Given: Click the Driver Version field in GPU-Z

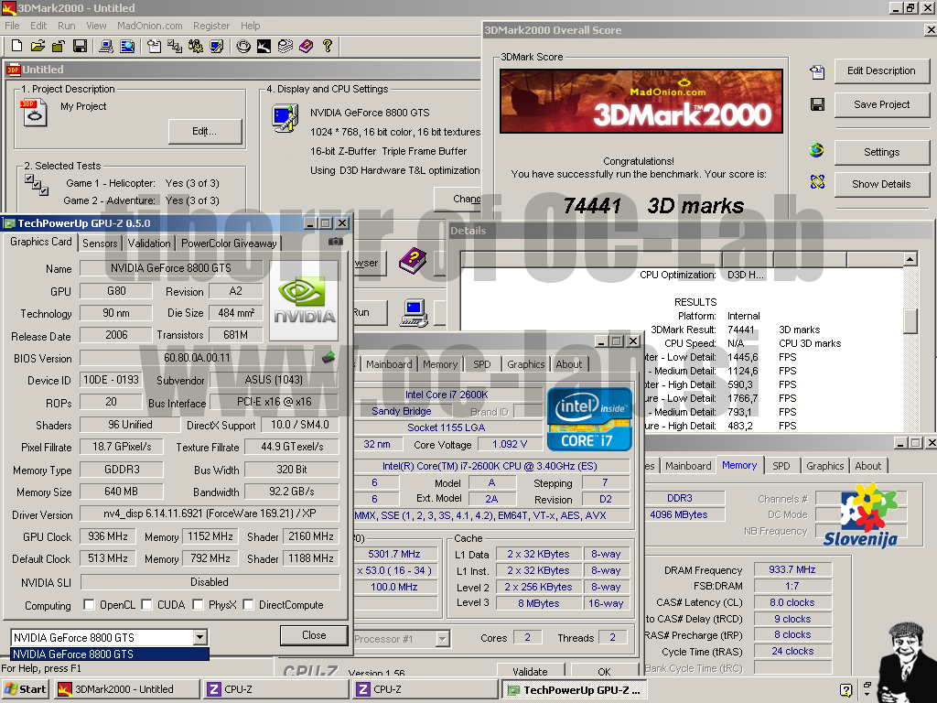Looking at the screenshot, I should [x=210, y=514].
